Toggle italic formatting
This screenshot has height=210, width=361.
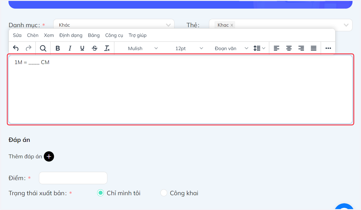click(70, 48)
